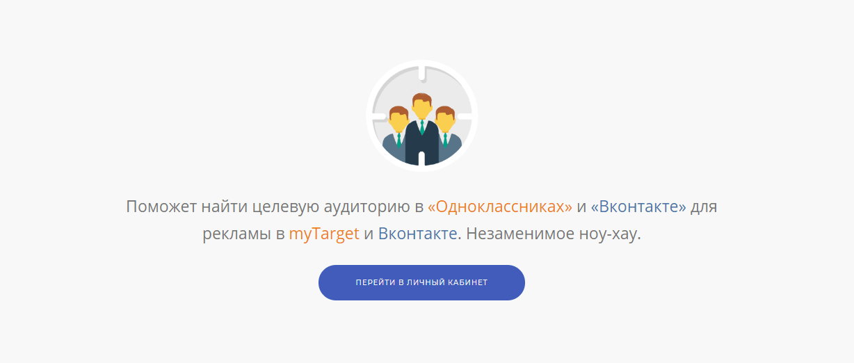Click the right notch of crosshair ring
854x363 pixels.
click(x=465, y=115)
